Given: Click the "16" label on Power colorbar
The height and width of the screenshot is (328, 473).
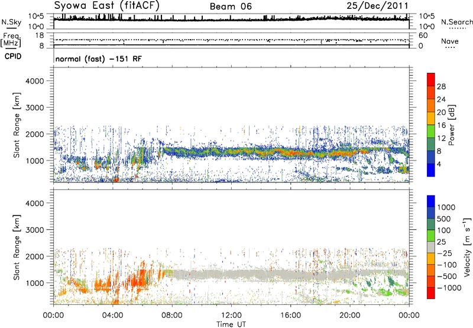Looking at the screenshot, I should click(441, 126).
